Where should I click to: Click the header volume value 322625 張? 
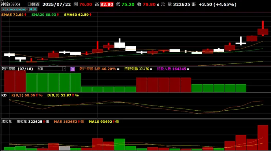(185, 4)
